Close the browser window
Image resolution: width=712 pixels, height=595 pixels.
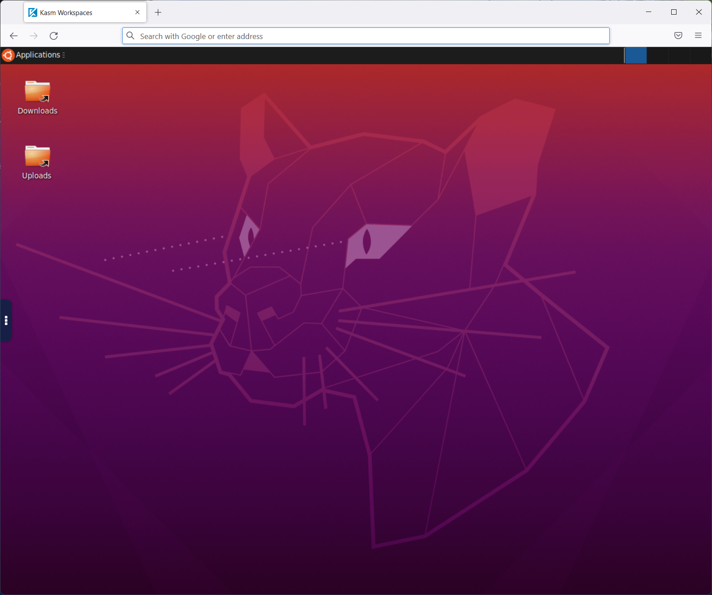(x=699, y=12)
